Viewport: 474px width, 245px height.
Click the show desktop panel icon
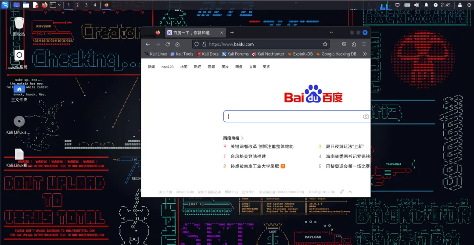tap(16, 5)
